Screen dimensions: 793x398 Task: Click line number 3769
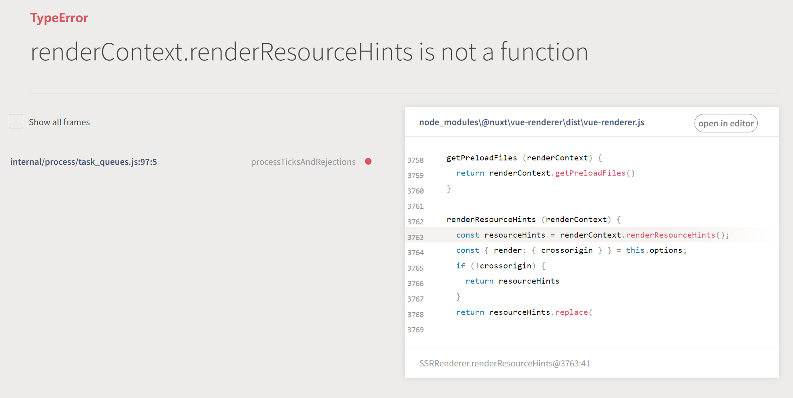tap(415, 330)
